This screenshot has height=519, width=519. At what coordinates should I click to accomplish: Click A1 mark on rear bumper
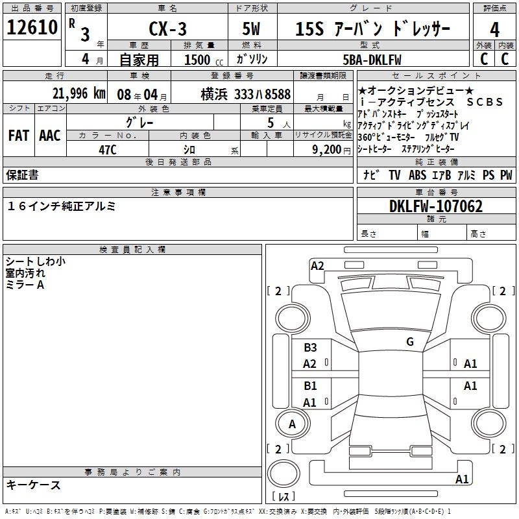[462, 479]
